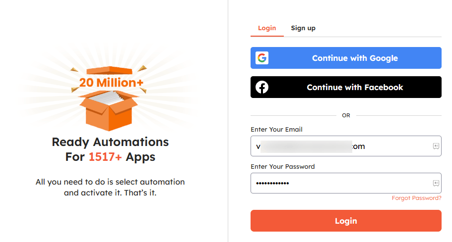Follow the Forgot Password? link
This screenshot has height=242, width=452.
(416, 198)
